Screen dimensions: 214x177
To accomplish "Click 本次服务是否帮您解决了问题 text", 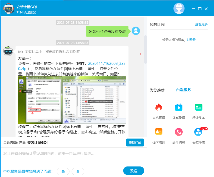I will [x=28, y=171].
